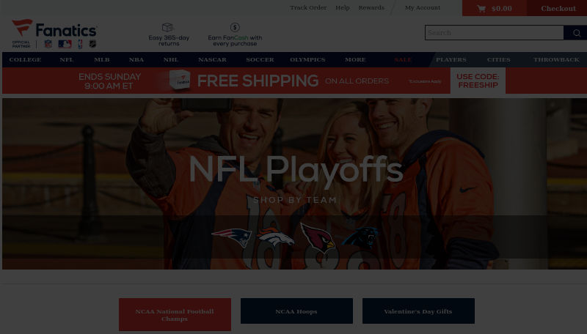Click NCAA National Football Champs button

pyautogui.click(x=175, y=314)
